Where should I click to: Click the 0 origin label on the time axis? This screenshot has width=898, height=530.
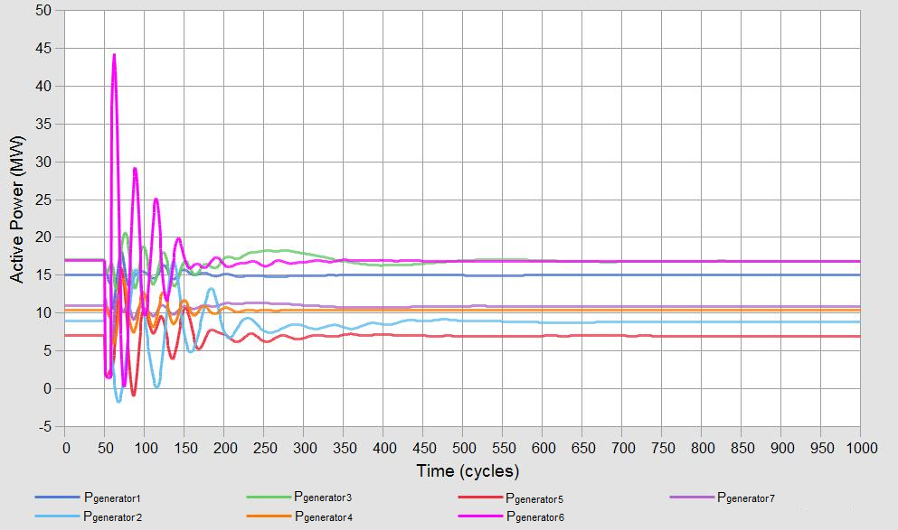click(x=64, y=447)
